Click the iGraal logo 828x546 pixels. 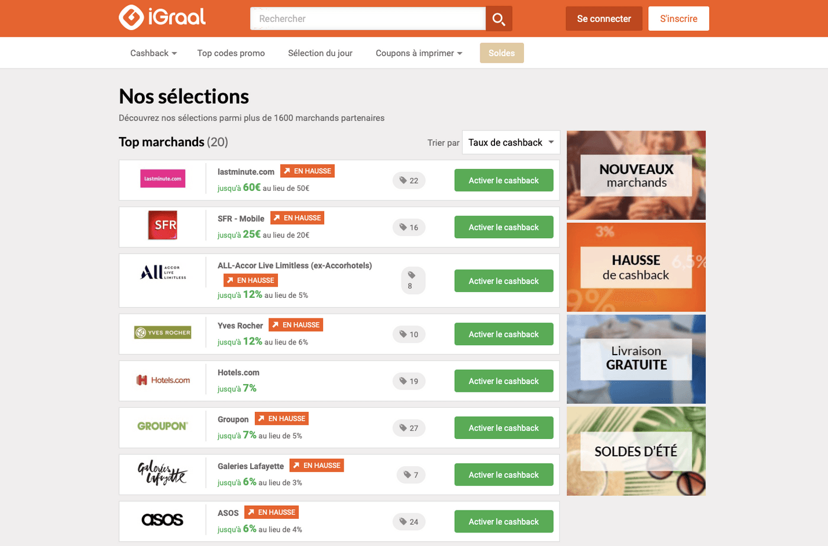[x=162, y=17]
